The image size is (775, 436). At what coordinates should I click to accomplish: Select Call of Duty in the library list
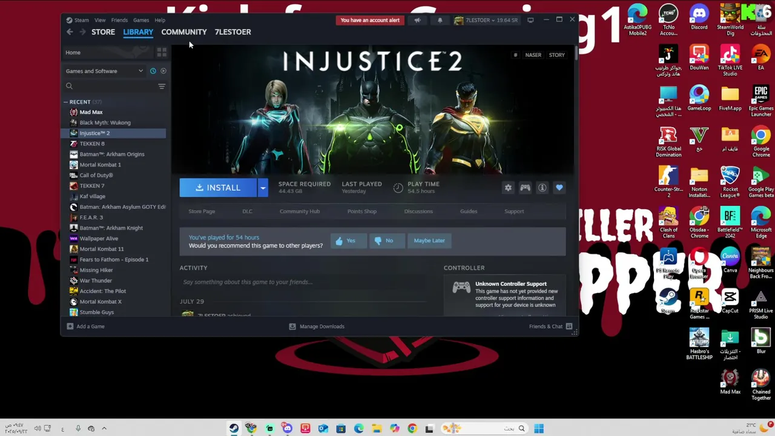(113, 175)
